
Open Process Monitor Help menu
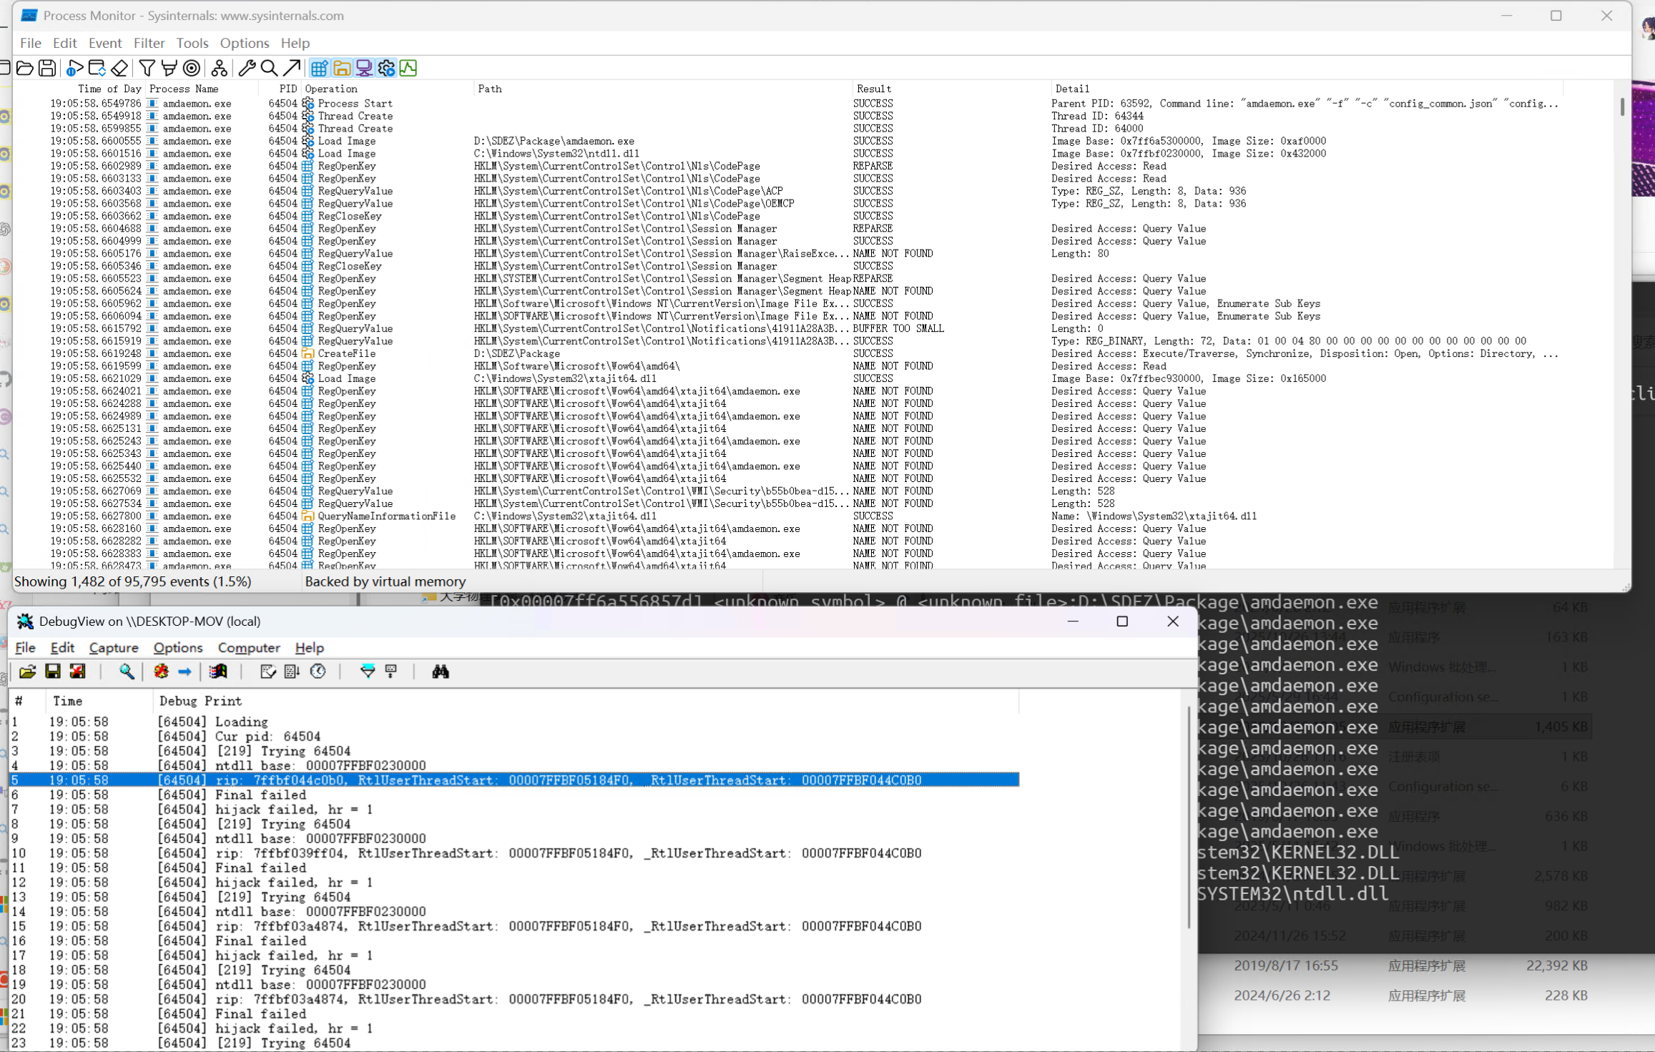point(295,43)
